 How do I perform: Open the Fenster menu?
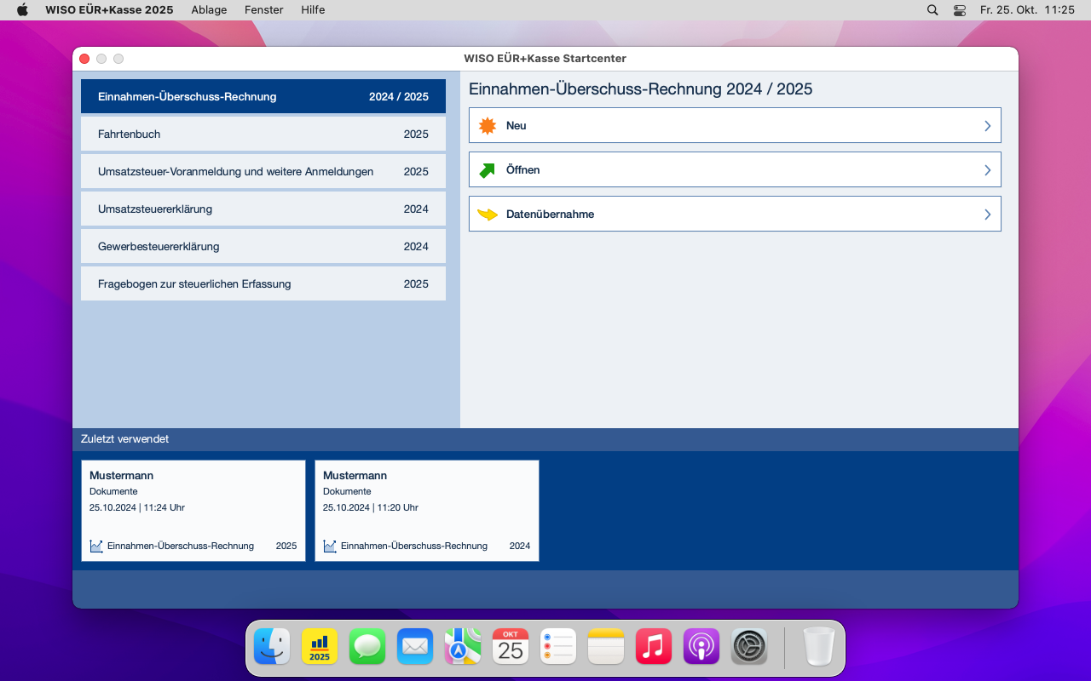coord(263,10)
